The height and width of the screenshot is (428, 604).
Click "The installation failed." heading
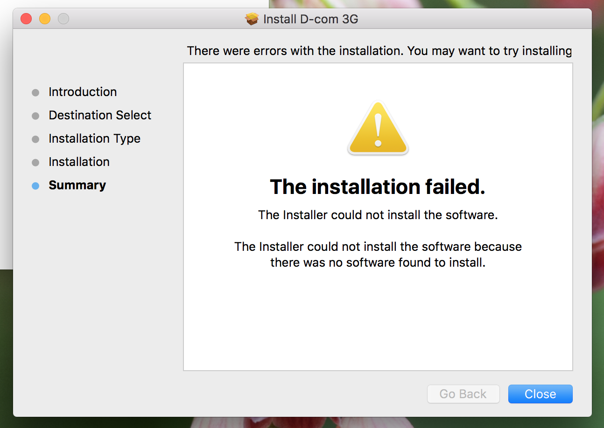(378, 187)
